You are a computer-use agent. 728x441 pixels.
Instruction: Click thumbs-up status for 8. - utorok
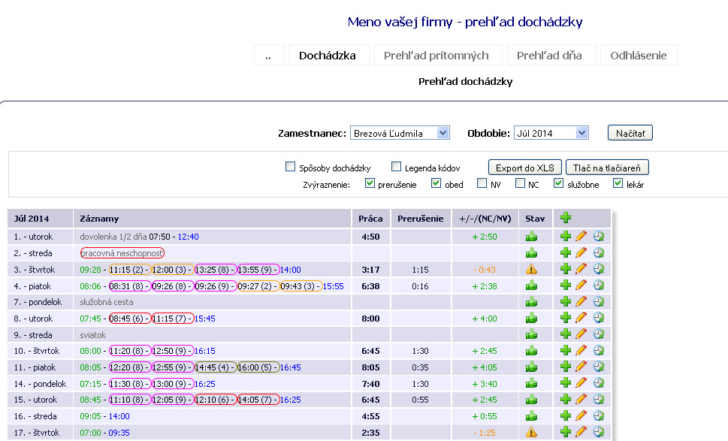[531, 319]
